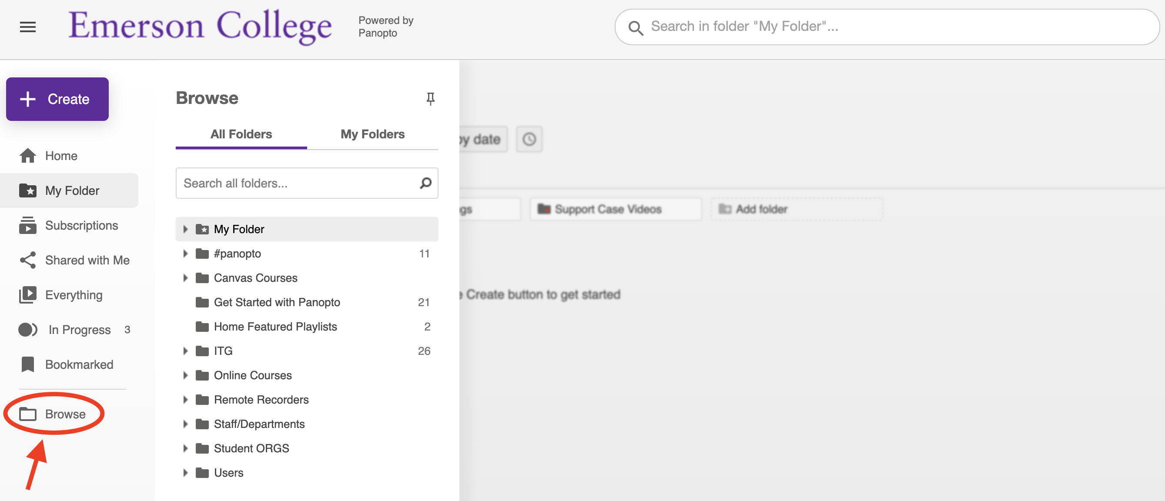
Task: Open My Folder in left sidebar
Action: point(69,191)
